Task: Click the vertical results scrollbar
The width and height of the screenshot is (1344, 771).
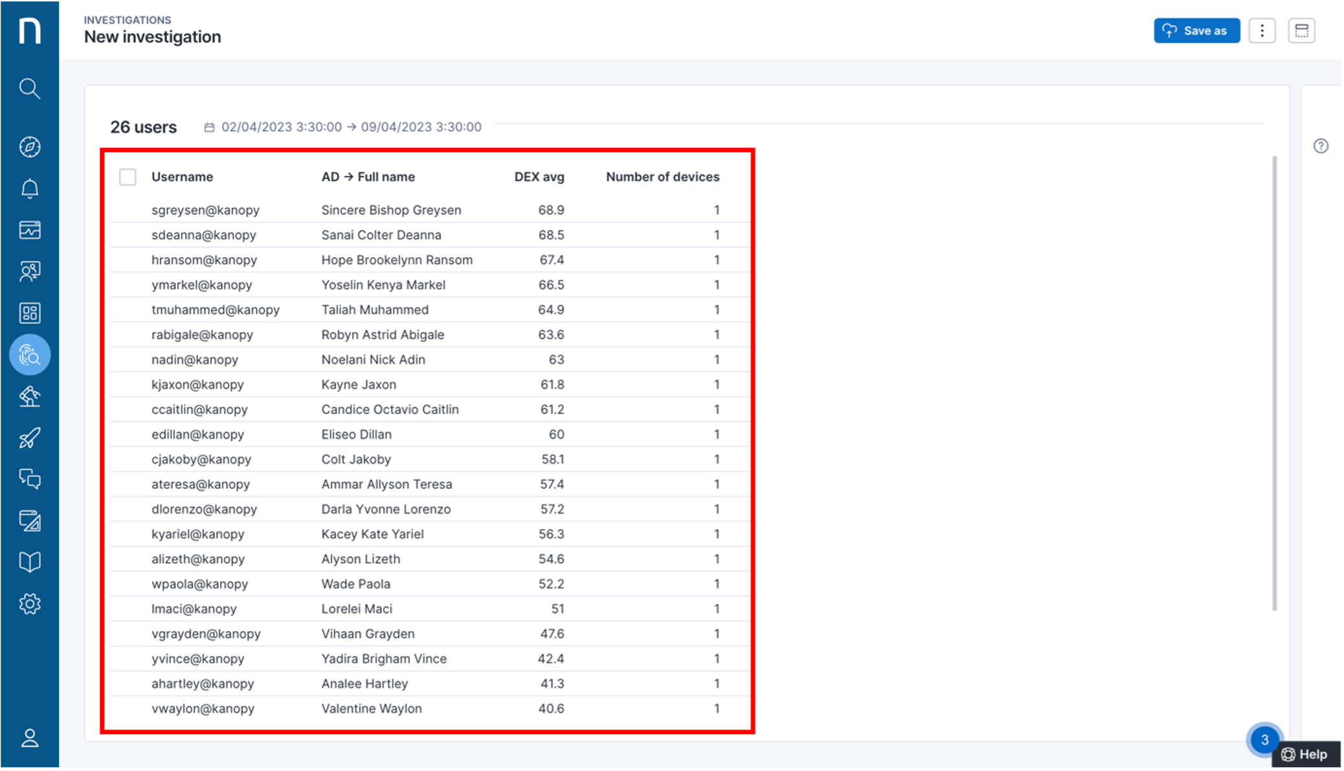Action: 1275,382
